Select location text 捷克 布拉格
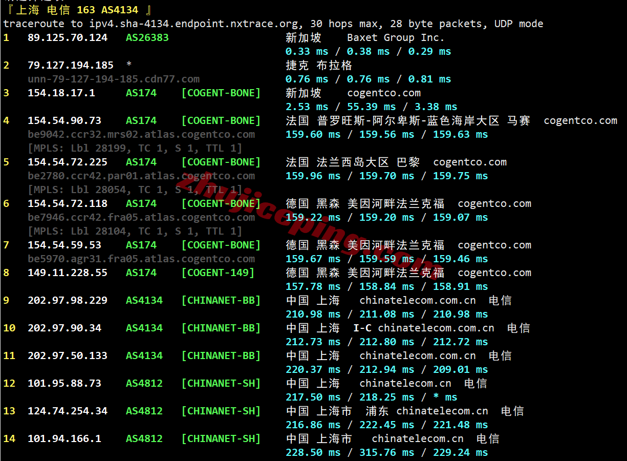 [x=319, y=65]
